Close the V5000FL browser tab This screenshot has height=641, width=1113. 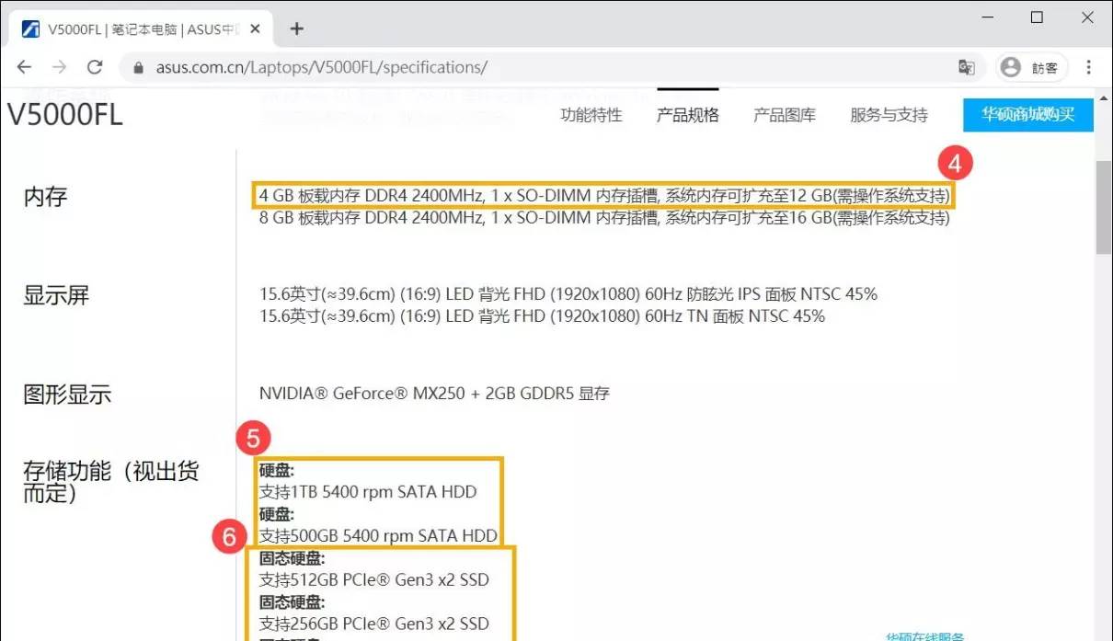254,29
